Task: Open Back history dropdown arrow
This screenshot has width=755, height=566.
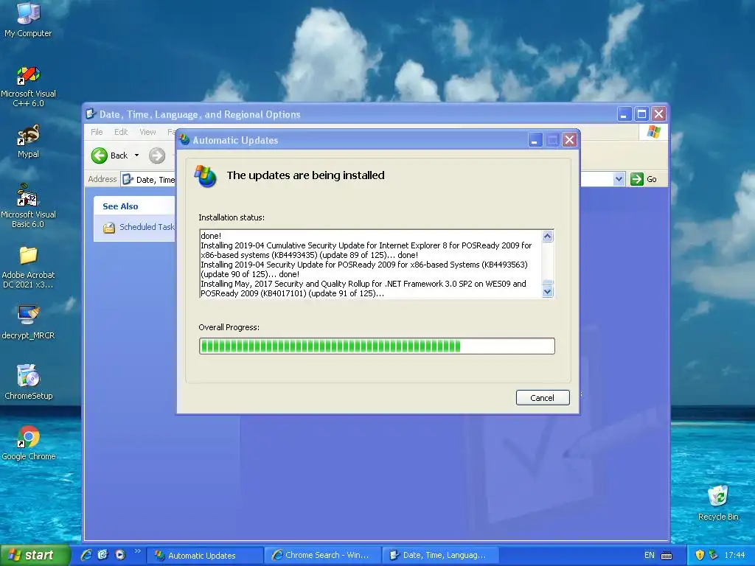Action: (136, 156)
